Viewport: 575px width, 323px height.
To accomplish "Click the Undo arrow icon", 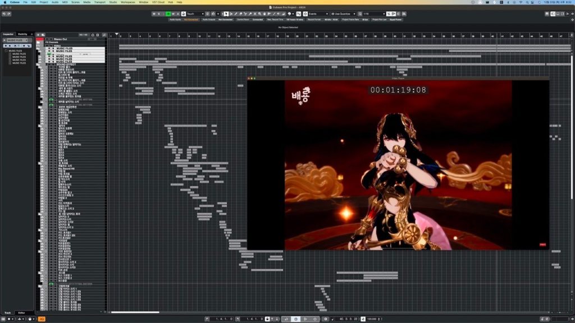I will 4,14.
